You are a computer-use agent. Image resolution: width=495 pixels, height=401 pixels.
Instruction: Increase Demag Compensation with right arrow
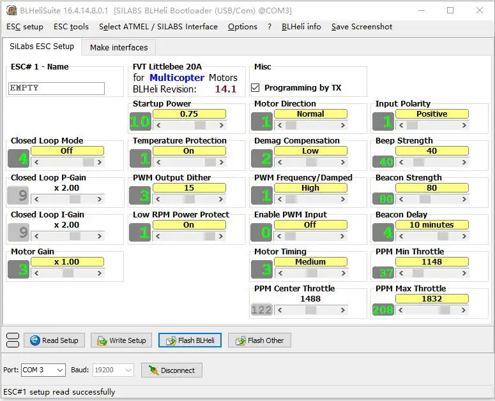tap(343, 162)
